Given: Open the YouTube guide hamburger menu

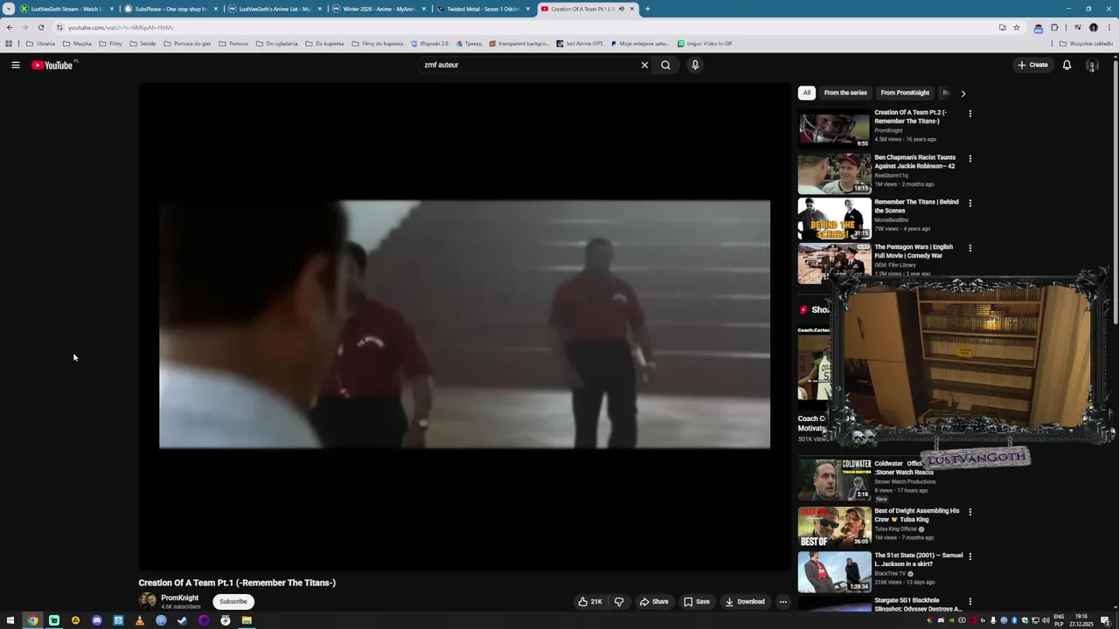Looking at the screenshot, I should point(16,65).
